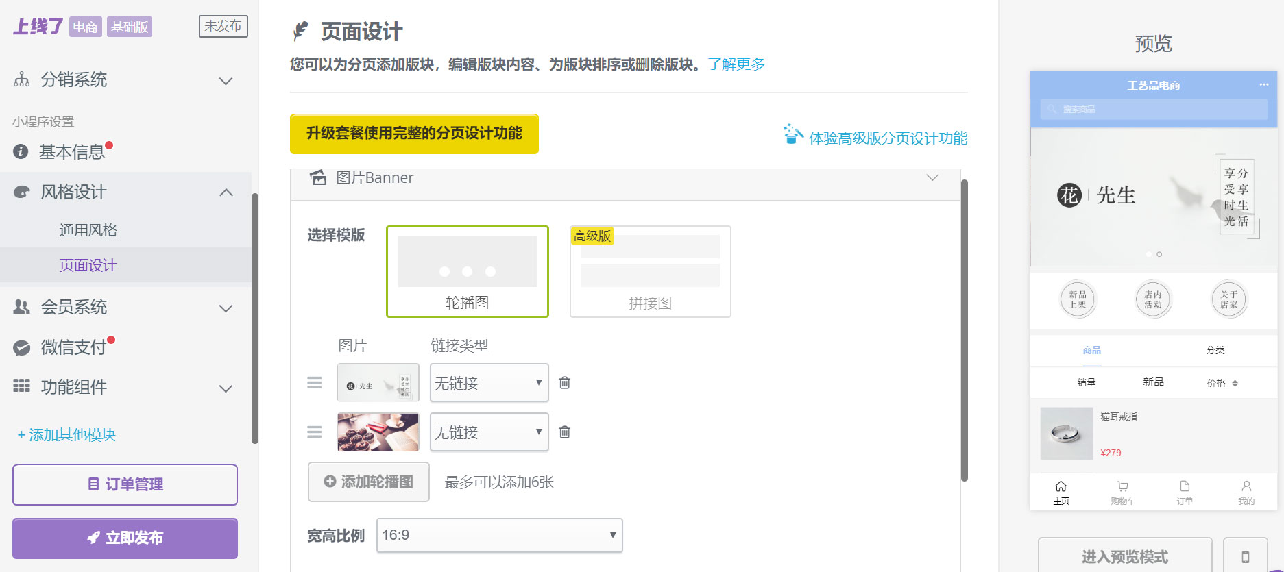1284x572 pixels.
Task: Click 体验高级版分页设计功能 link
Action: tap(888, 138)
